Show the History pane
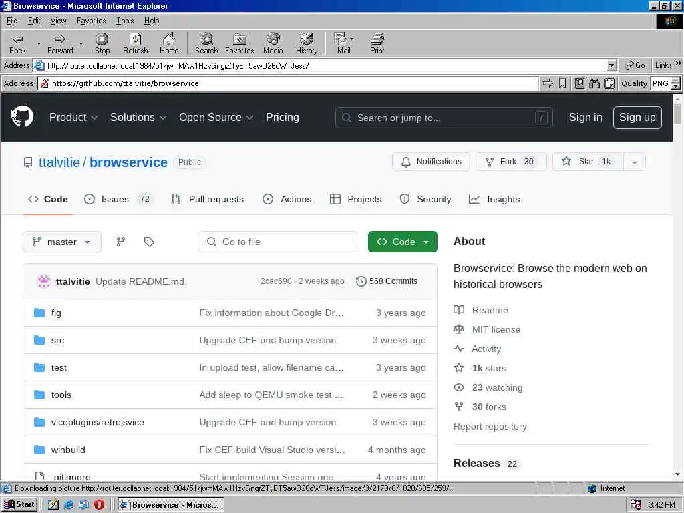 coord(307,43)
